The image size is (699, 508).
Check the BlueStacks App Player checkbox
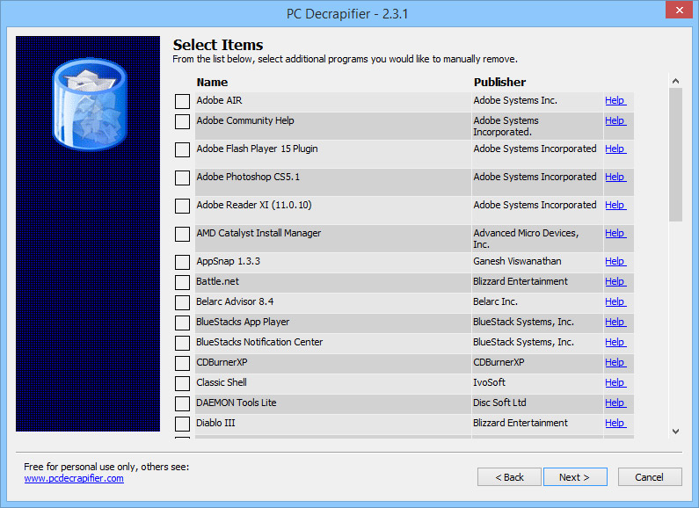click(182, 323)
